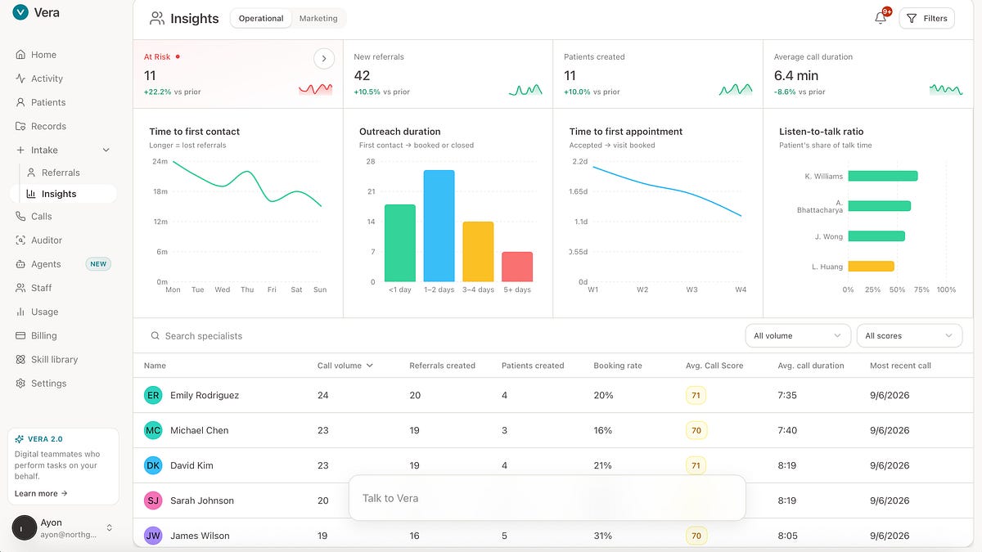Switch to the Marketing tab
The height and width of the screenshot is (552, 982).
(318, 18)
